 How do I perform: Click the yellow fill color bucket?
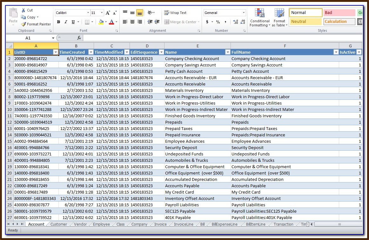pyautogui.click(x=101, y=22)
